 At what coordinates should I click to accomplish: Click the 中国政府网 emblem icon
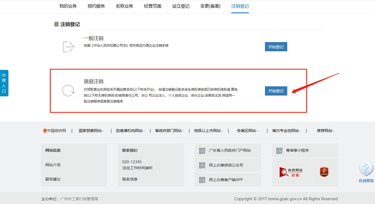pyautogui.click(x=44, y=131)
